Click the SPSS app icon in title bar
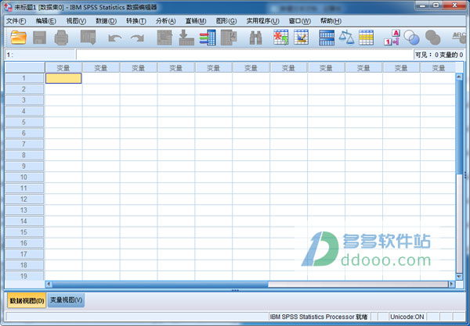 [8, 7]
